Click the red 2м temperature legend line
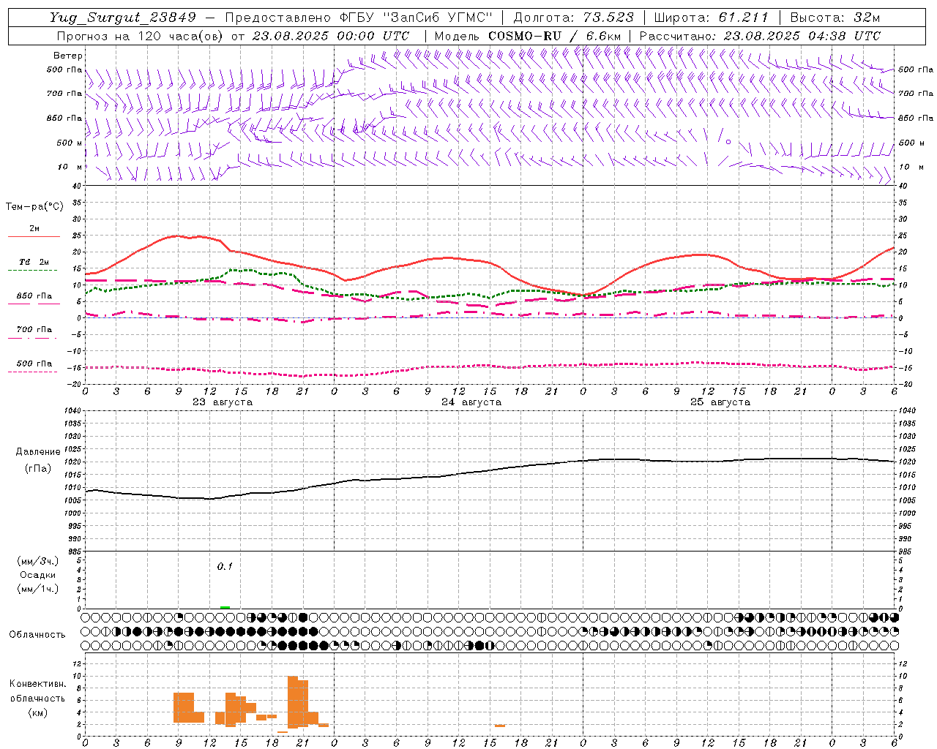The width and height of the screenshot is (937, 749). point(34,236)
